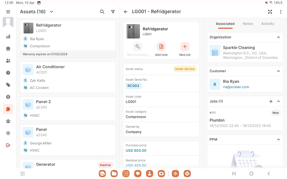287x179 pixels.
Task: Expand the Assets (16) dropdown
Action: (52, 12)
